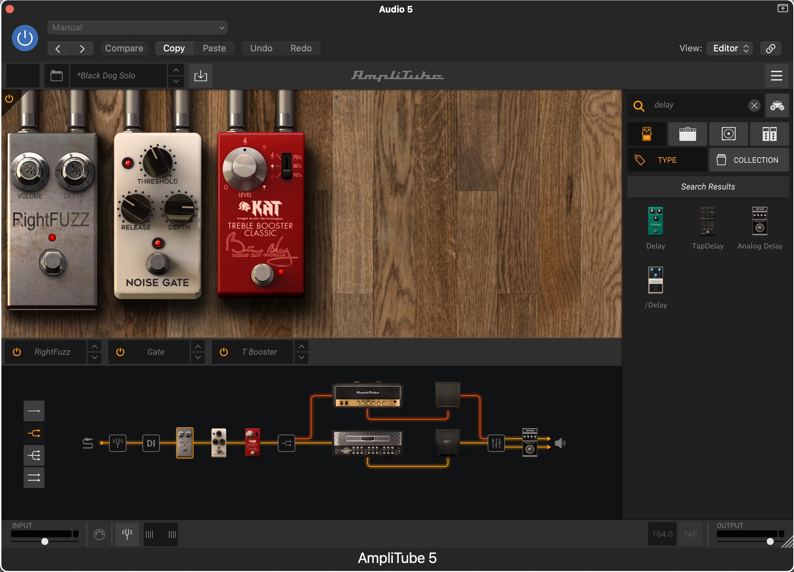Select the RightFuzz pedal in chain
The height and width of the screenshot is (572, 794).
184,443
